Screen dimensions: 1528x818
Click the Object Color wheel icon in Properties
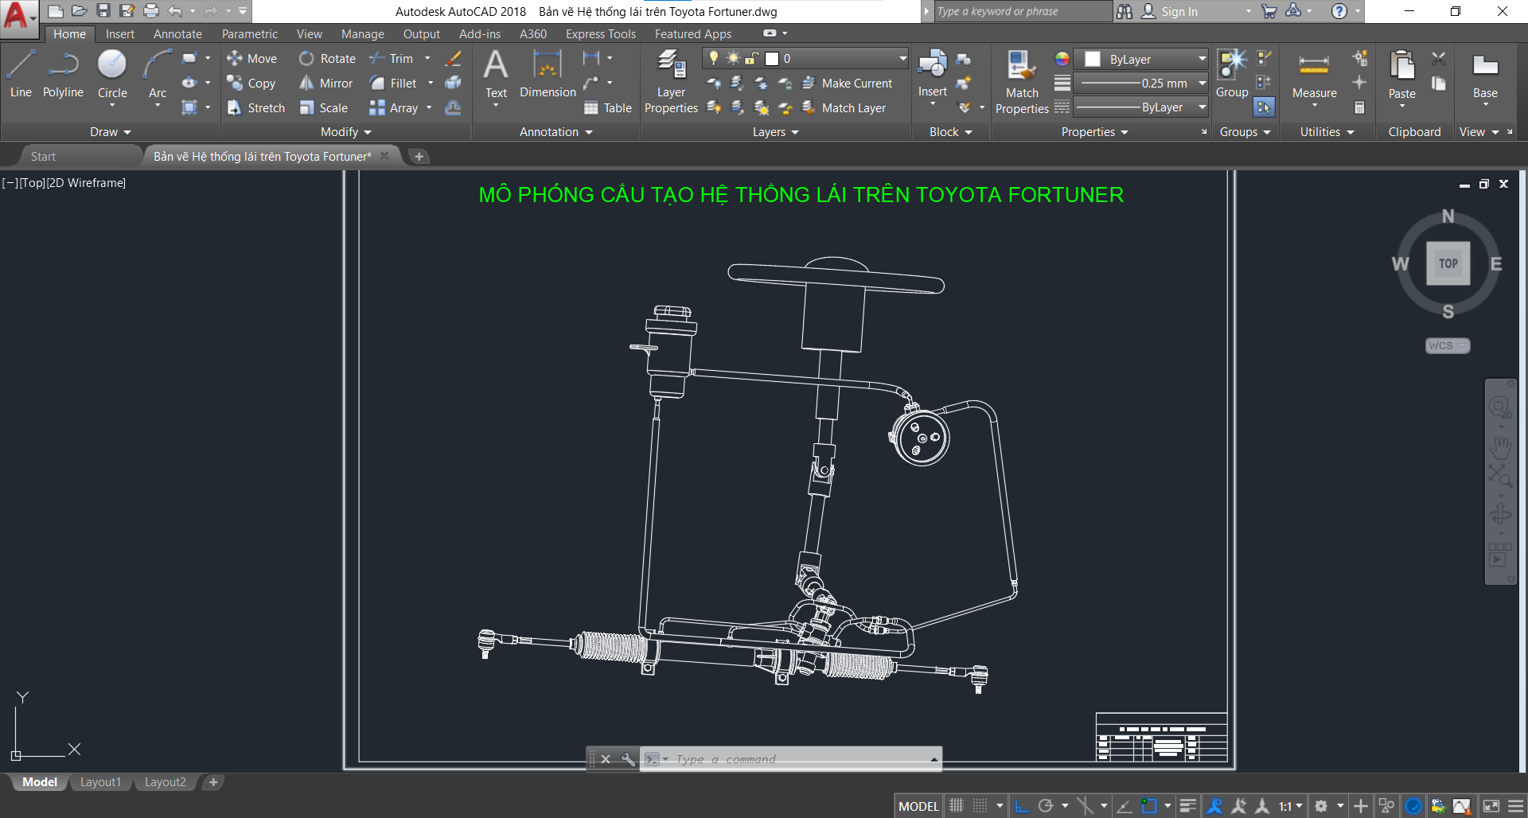pos(1062,59)
